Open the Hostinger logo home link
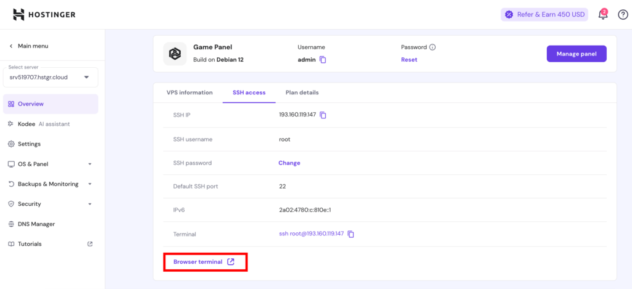Viewport: 632px width, 289px height. [x=44, y=15]
